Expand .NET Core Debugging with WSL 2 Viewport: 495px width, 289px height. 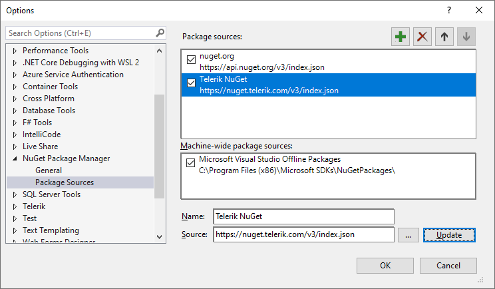tap(15, 63)
